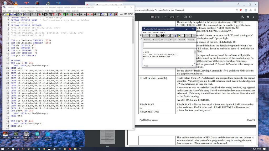Click the New file icon in MMEdit toolbar
Image resolution: width=269 pixels, height=151 pixels.
click(x=4, y=14)
